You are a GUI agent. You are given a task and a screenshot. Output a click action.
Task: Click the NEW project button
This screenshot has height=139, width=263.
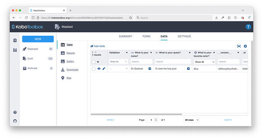38,39
